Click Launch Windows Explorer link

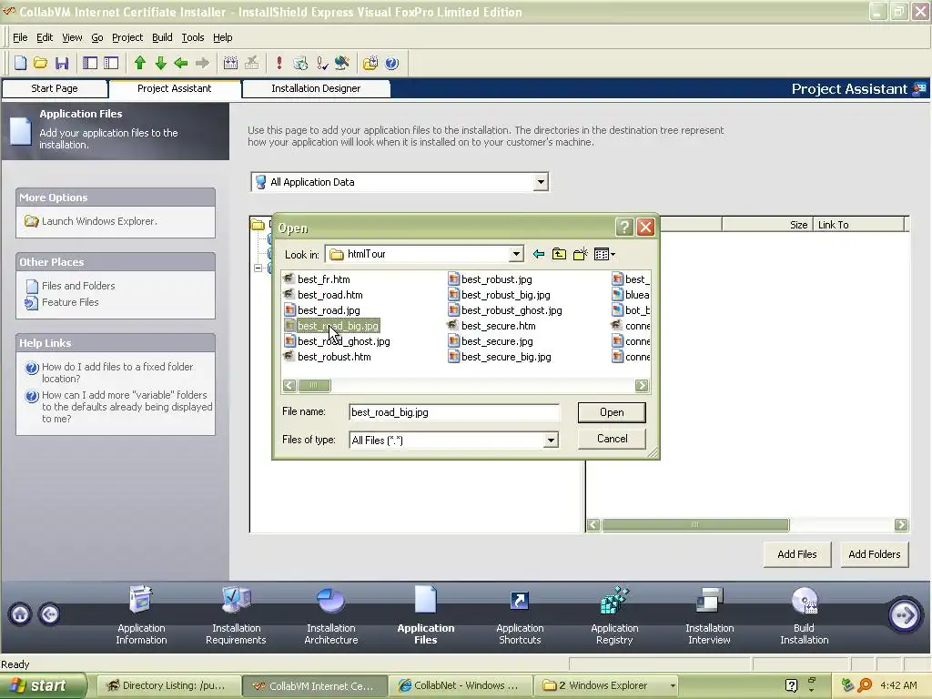point(99,221)
